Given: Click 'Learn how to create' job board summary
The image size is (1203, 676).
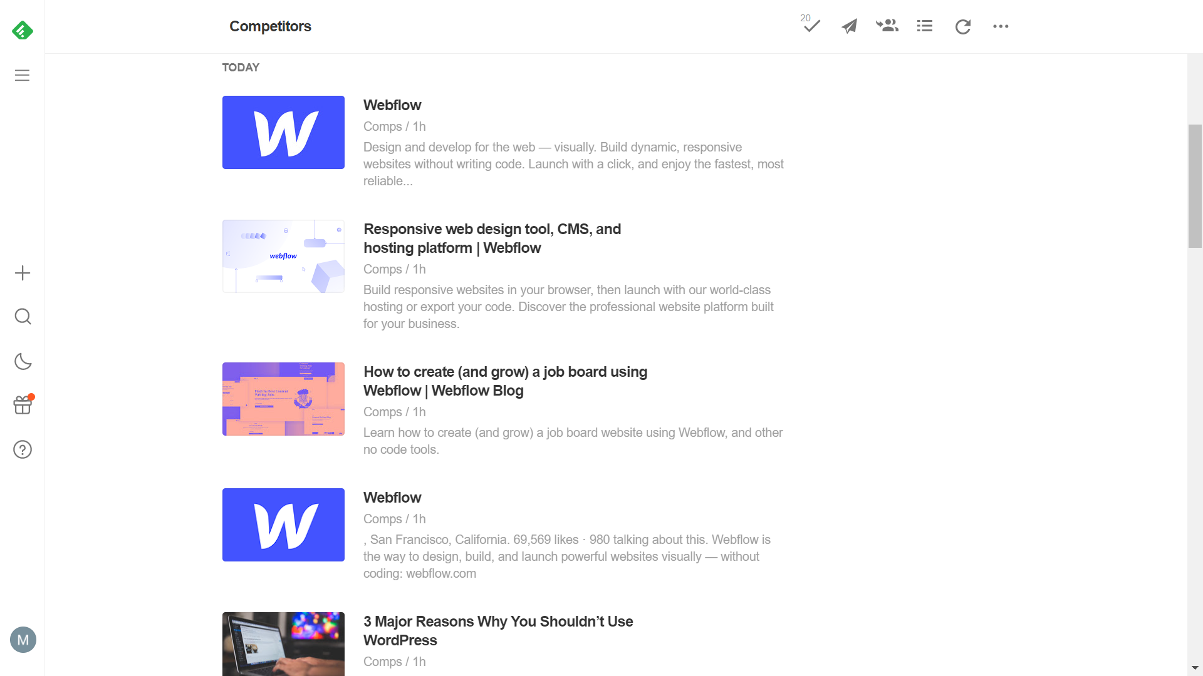Looking at the screenshot, I should [573, 441].
